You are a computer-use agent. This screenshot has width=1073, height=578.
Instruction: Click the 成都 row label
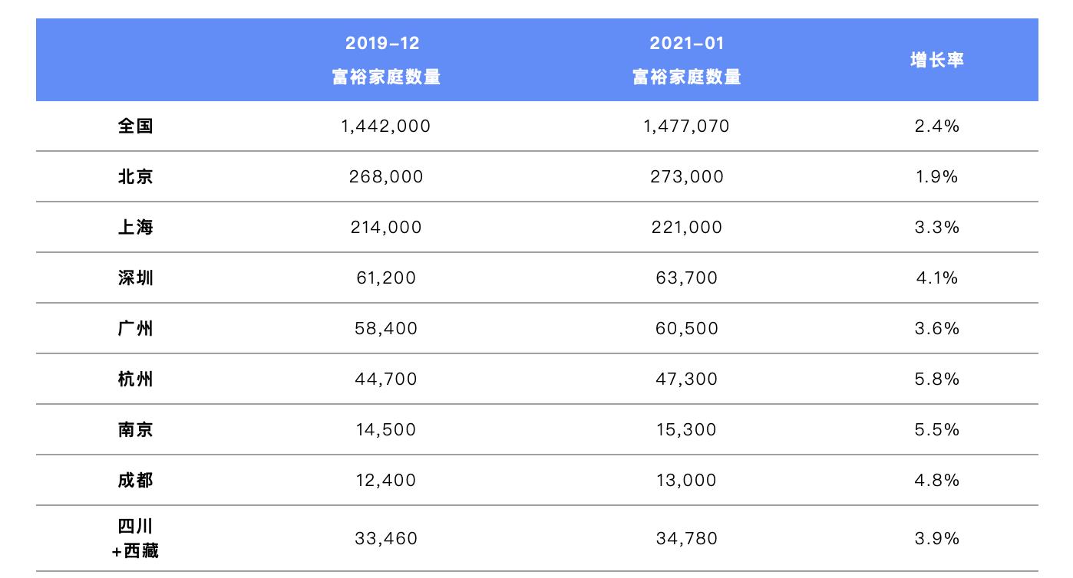pos(136,480)
